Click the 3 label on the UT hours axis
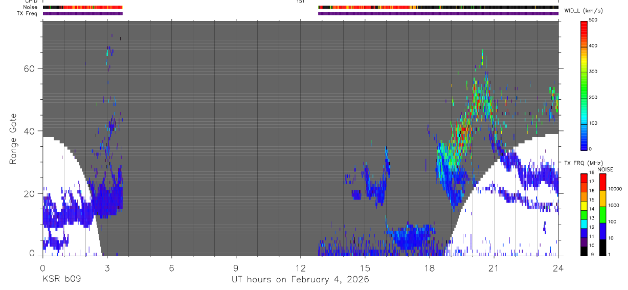628x290 pixels. 107,268
